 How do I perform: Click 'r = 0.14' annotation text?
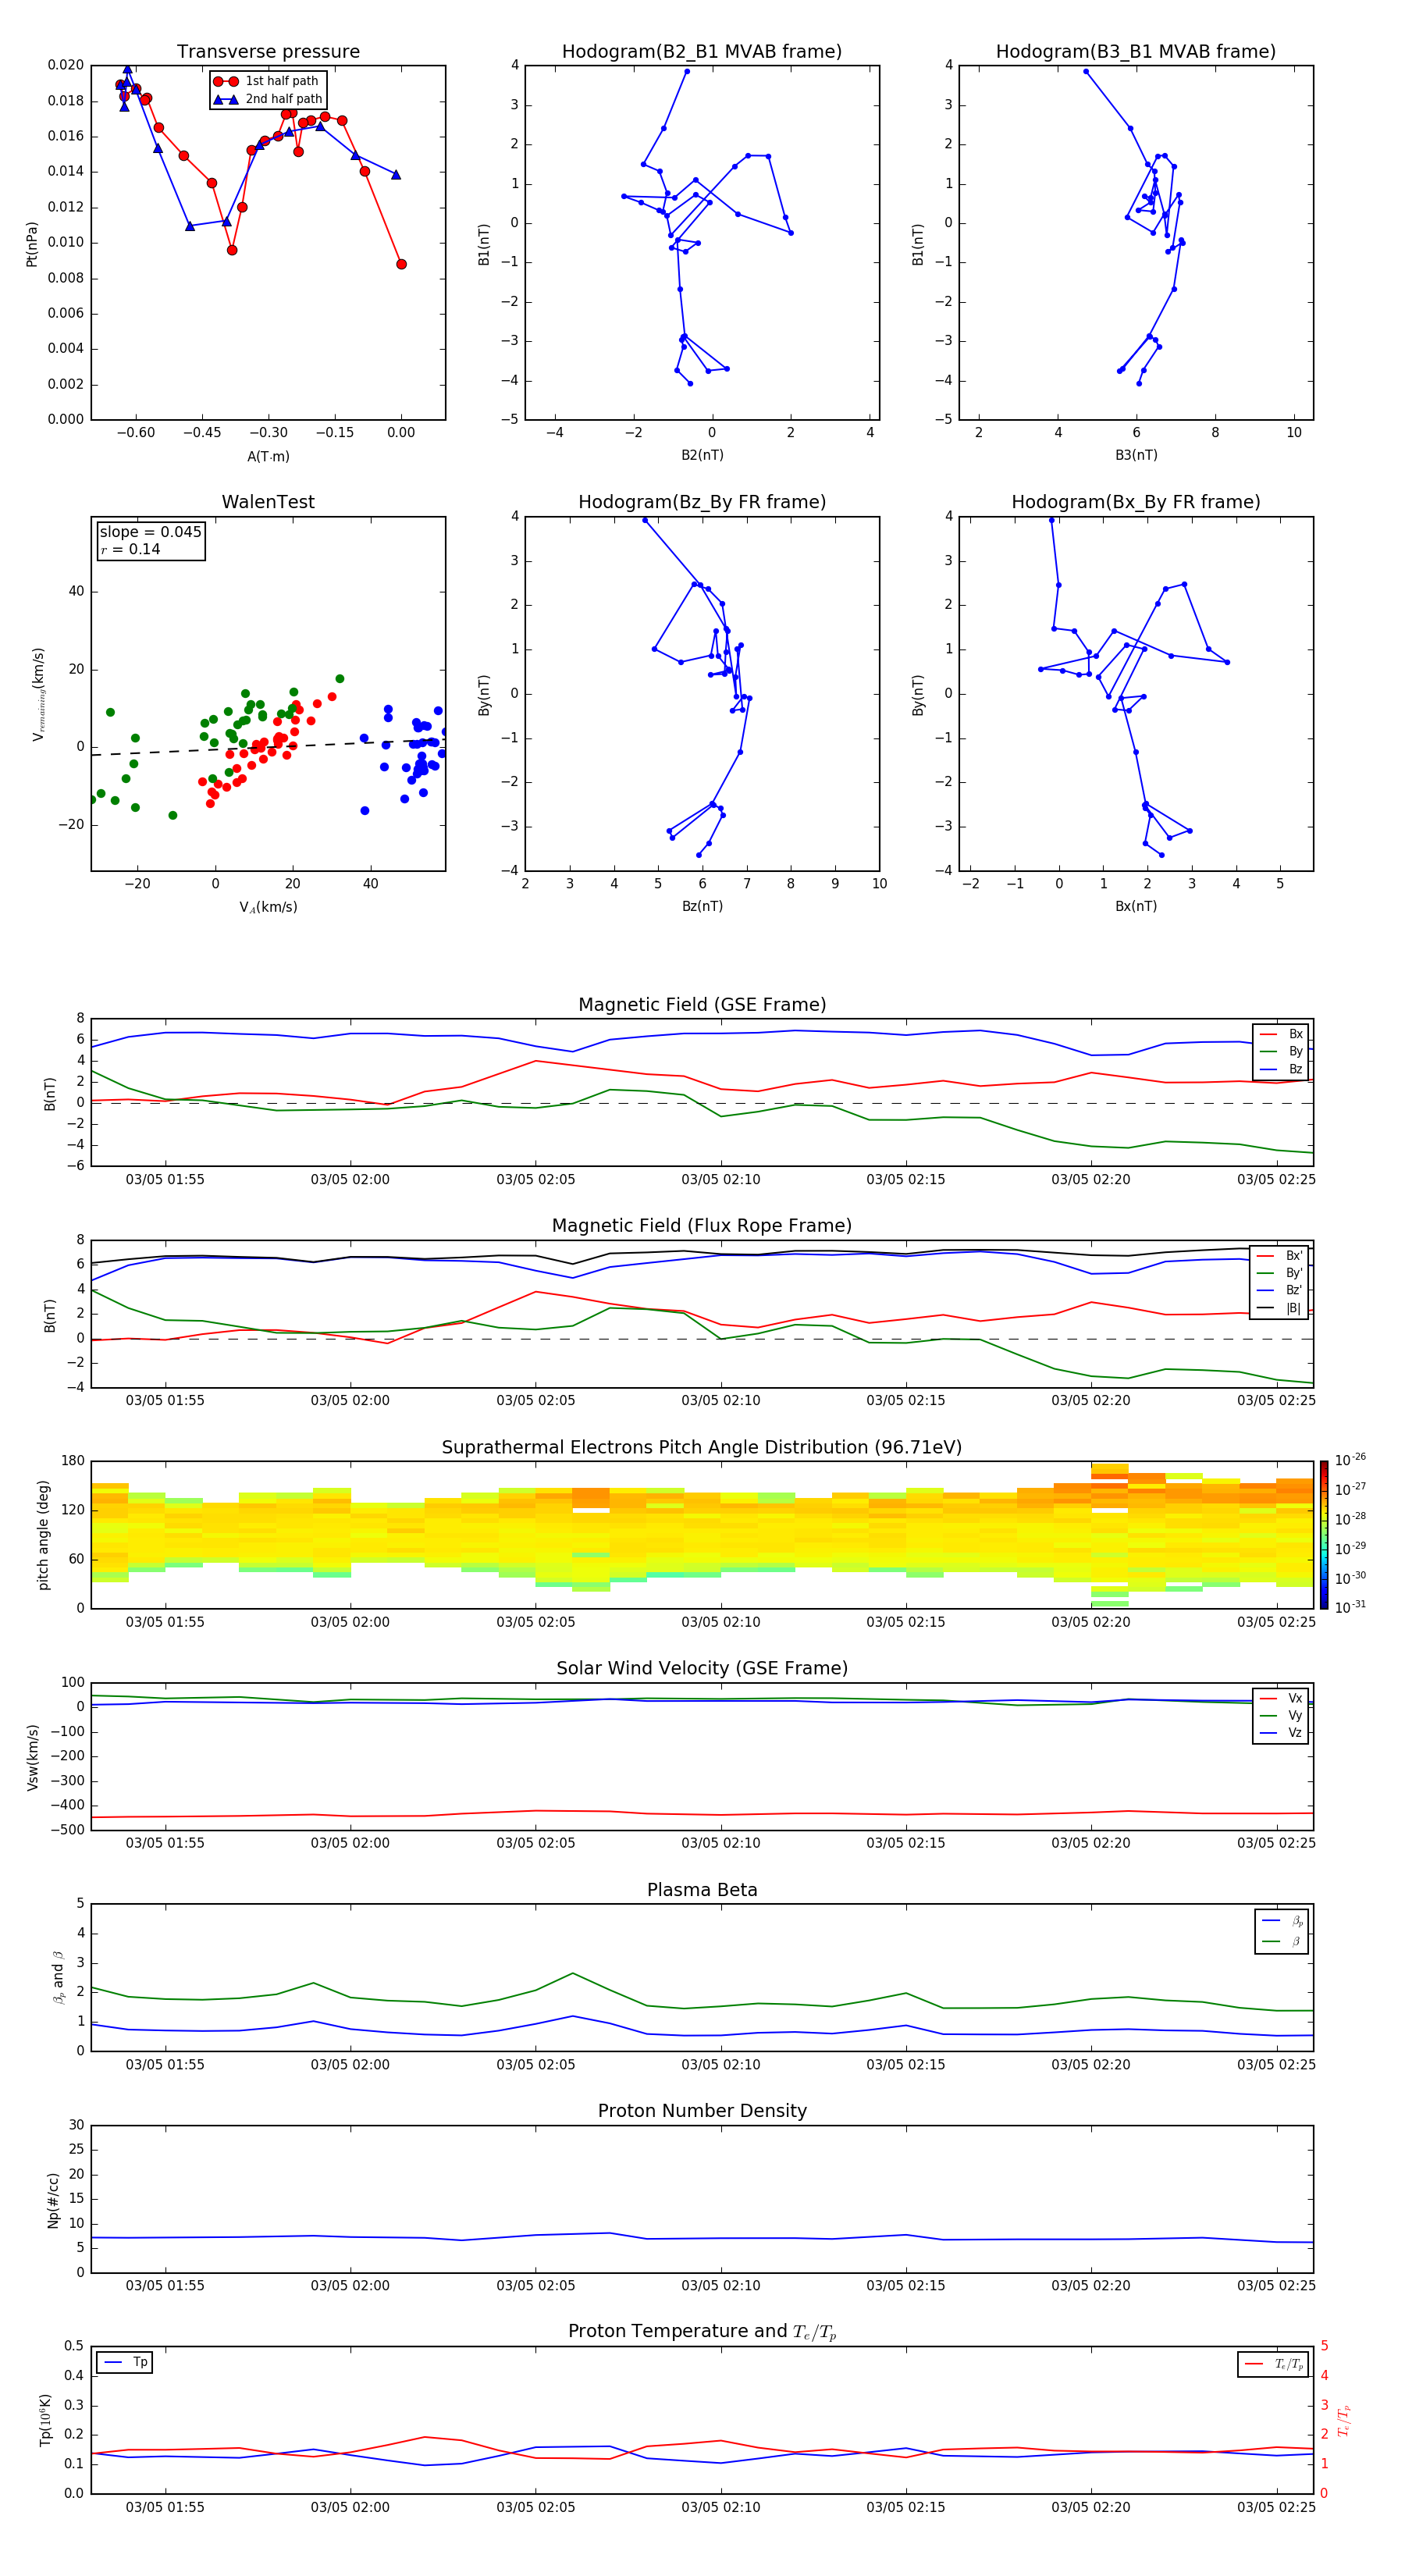tap(130, 549)
